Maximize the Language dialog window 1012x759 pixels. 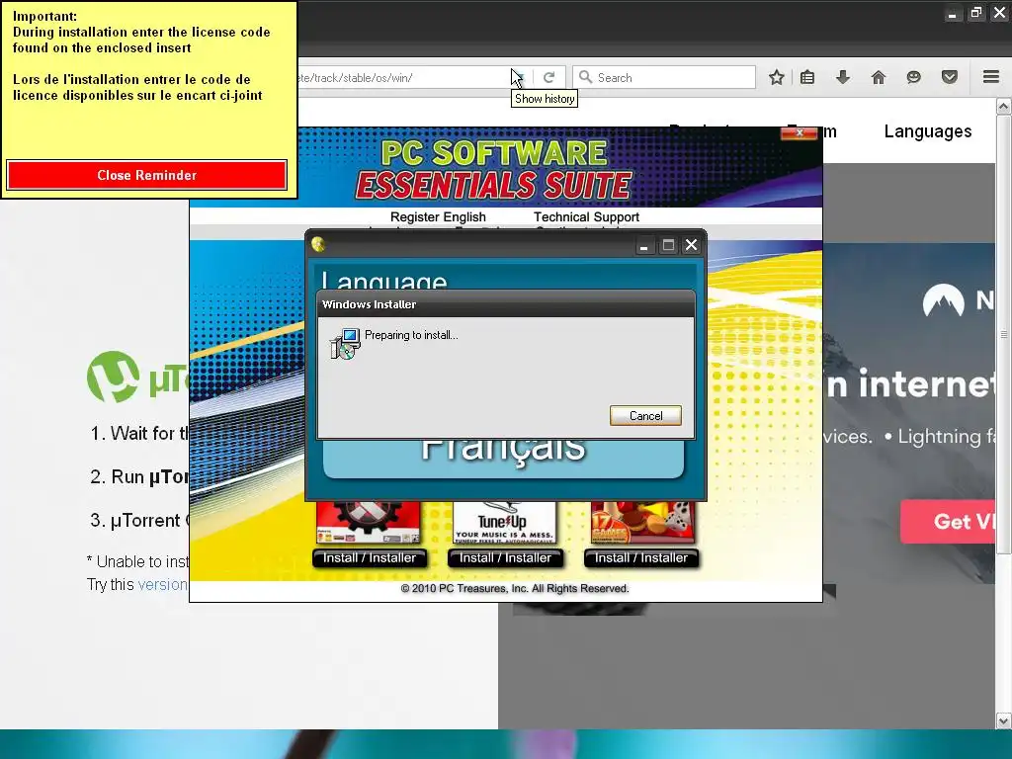click(668, 245)
